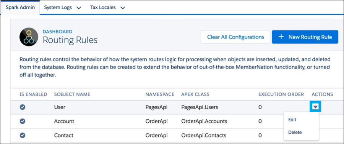
Task: Expand the Tax Locales tab chevron
Action: pyautogui.click(x=123, y=8)
